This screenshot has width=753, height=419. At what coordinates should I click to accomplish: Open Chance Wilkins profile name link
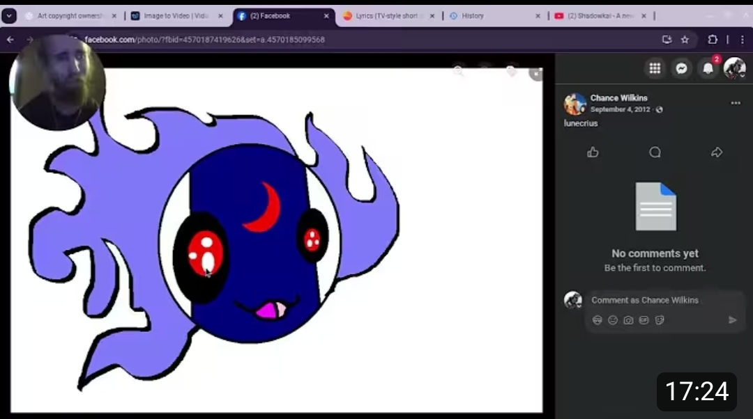click(x=618, y=98)
